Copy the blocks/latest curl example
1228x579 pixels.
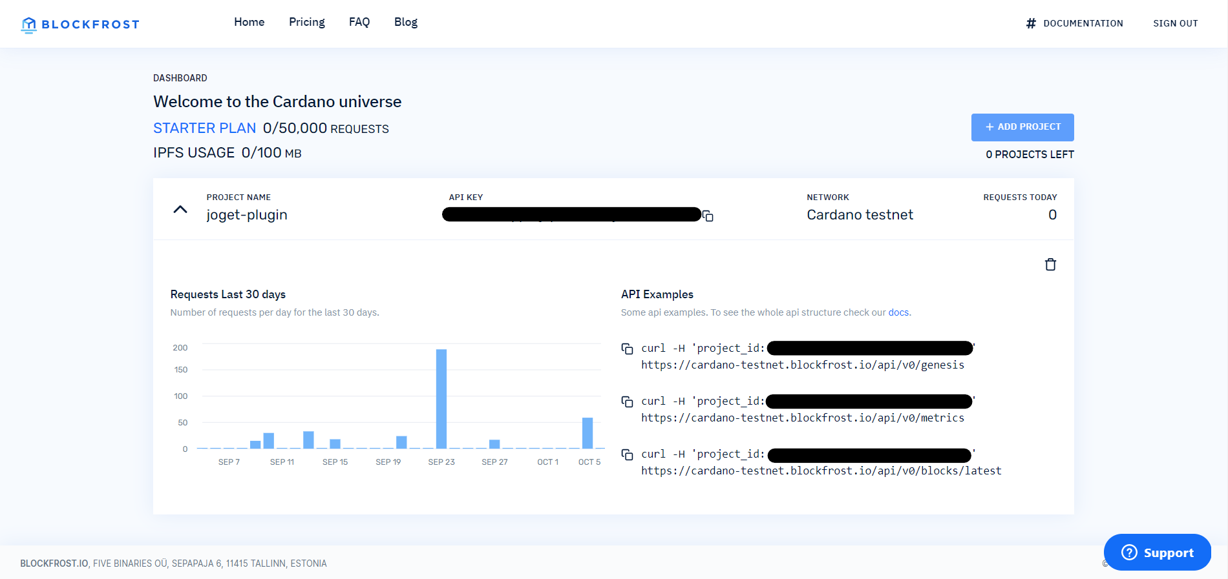[x=627, y=454]
